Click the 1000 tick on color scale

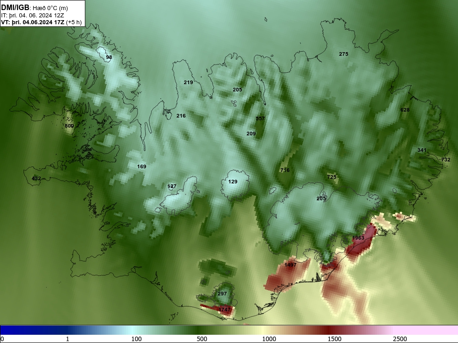click(x=269, y=339)
